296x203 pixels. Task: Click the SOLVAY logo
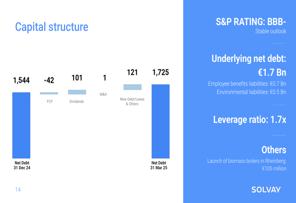[x=266, y=190]
